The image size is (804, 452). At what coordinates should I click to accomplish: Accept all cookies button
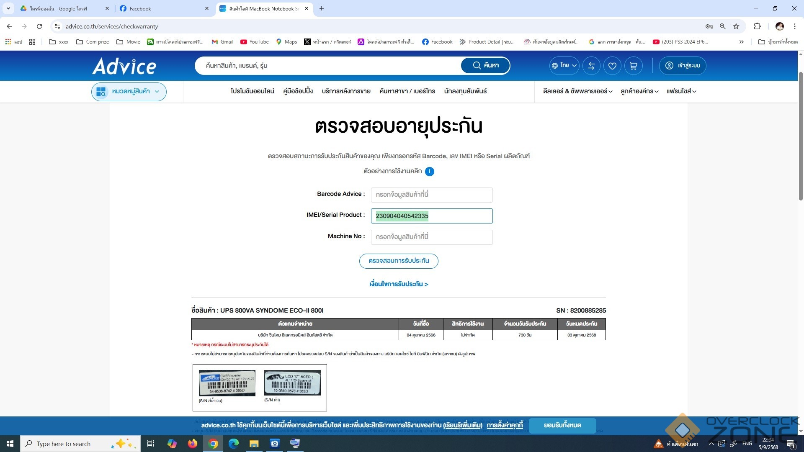tap(562, 425)
